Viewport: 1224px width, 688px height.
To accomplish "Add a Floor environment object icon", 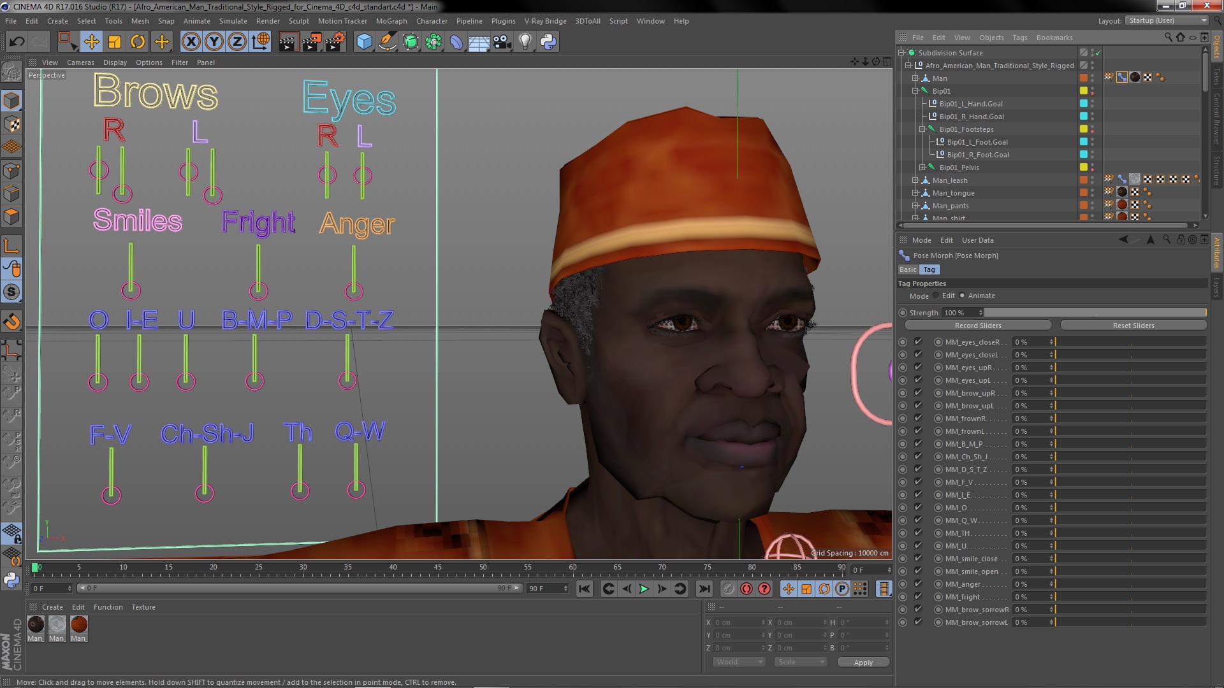I will (x=479, y=42).
